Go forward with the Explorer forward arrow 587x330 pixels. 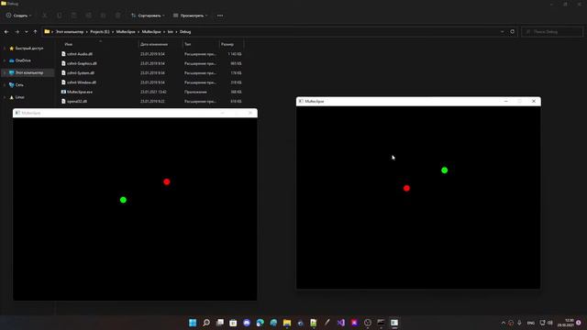coord(17,32)
